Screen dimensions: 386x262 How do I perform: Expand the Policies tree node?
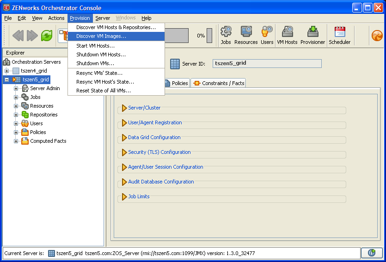[x=16, y=132]
